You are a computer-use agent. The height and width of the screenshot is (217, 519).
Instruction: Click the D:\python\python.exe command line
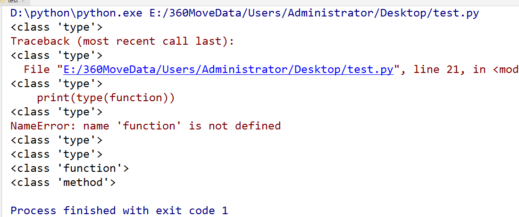pyautogui.click(x=244, y=14)
